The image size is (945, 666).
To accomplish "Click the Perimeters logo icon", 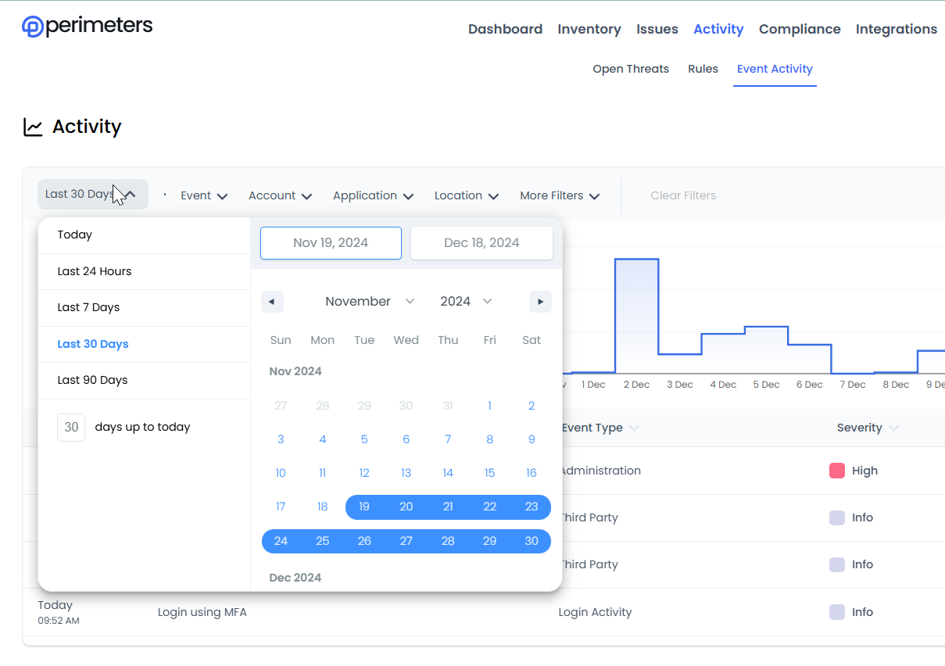I will pos(34,27).
